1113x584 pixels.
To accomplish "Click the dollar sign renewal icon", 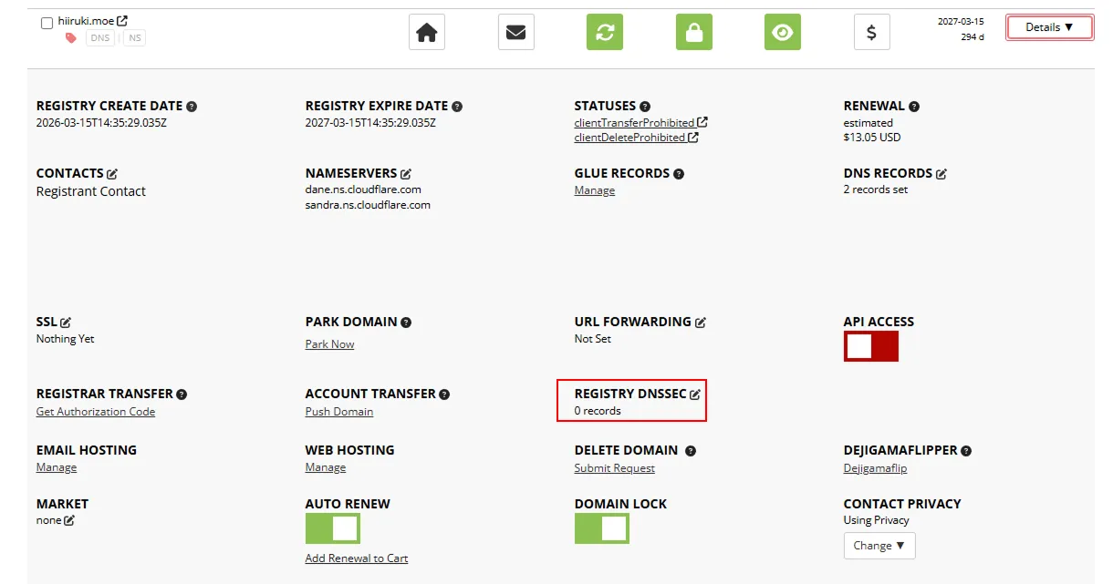I will pyautogui.click(x=871, y=32).
